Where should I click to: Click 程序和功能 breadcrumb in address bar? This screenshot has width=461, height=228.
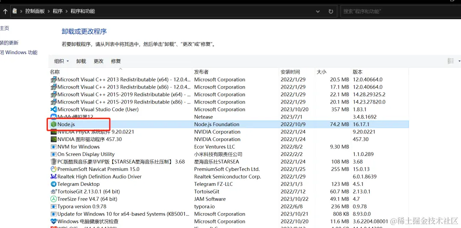(83, 12)
